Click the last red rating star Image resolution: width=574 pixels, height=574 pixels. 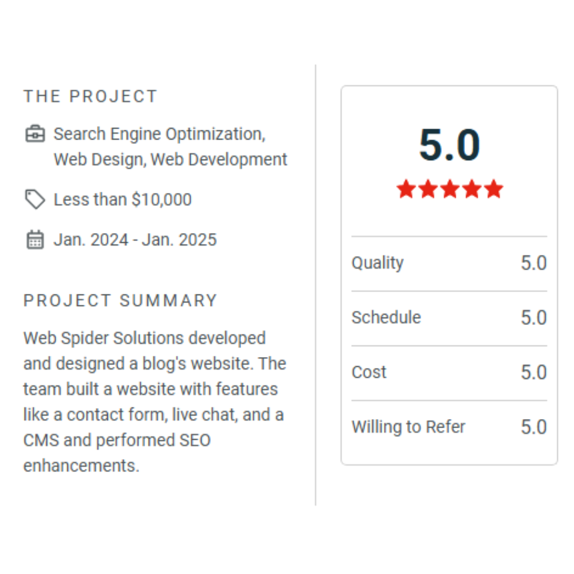[x=493, y=189]
